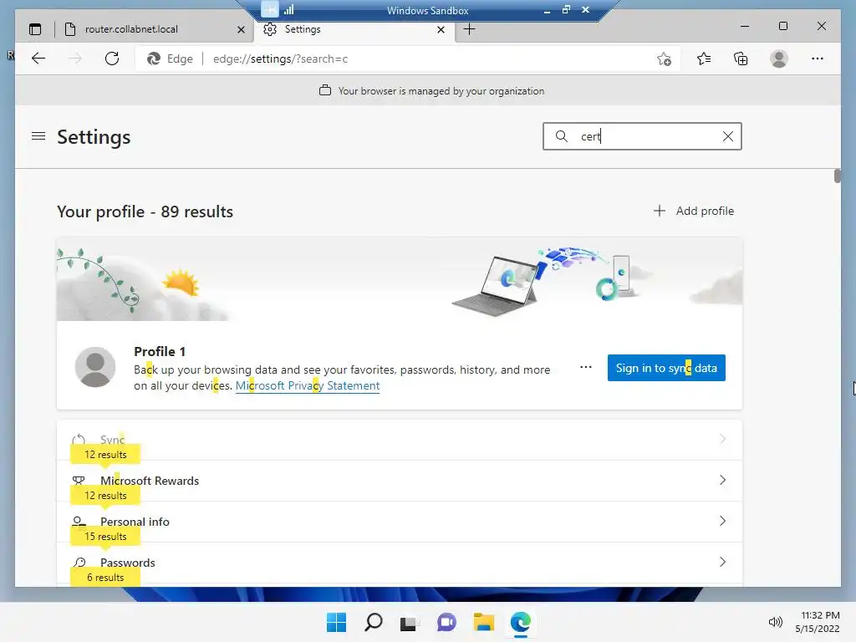The width and height of the screenshot is (856, 642).
Task: Click the profile avatar in toolbar
Action: tap(779, 59)
